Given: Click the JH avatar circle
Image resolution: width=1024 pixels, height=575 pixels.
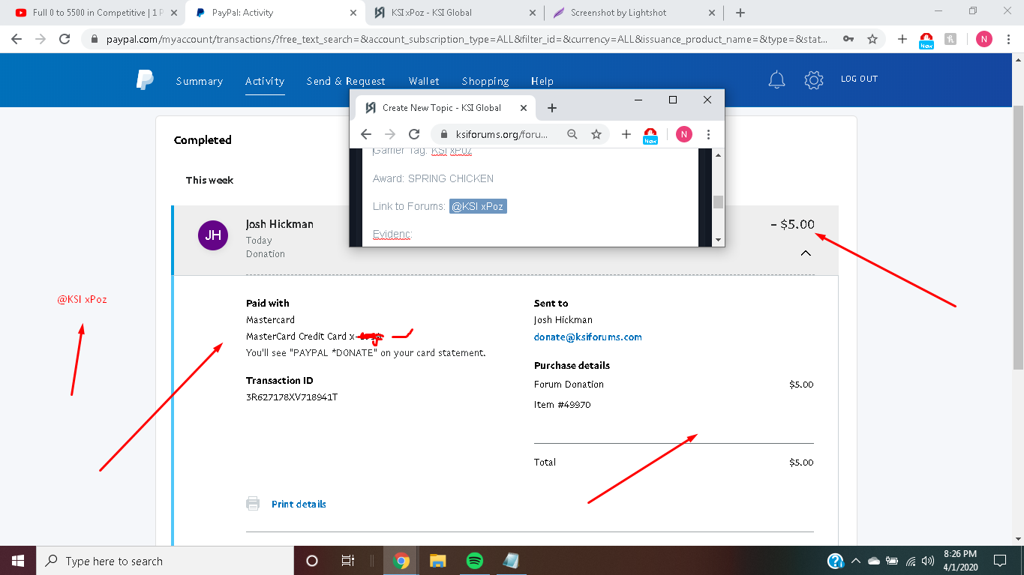Looking at the screenshot, I should [213, 235].
